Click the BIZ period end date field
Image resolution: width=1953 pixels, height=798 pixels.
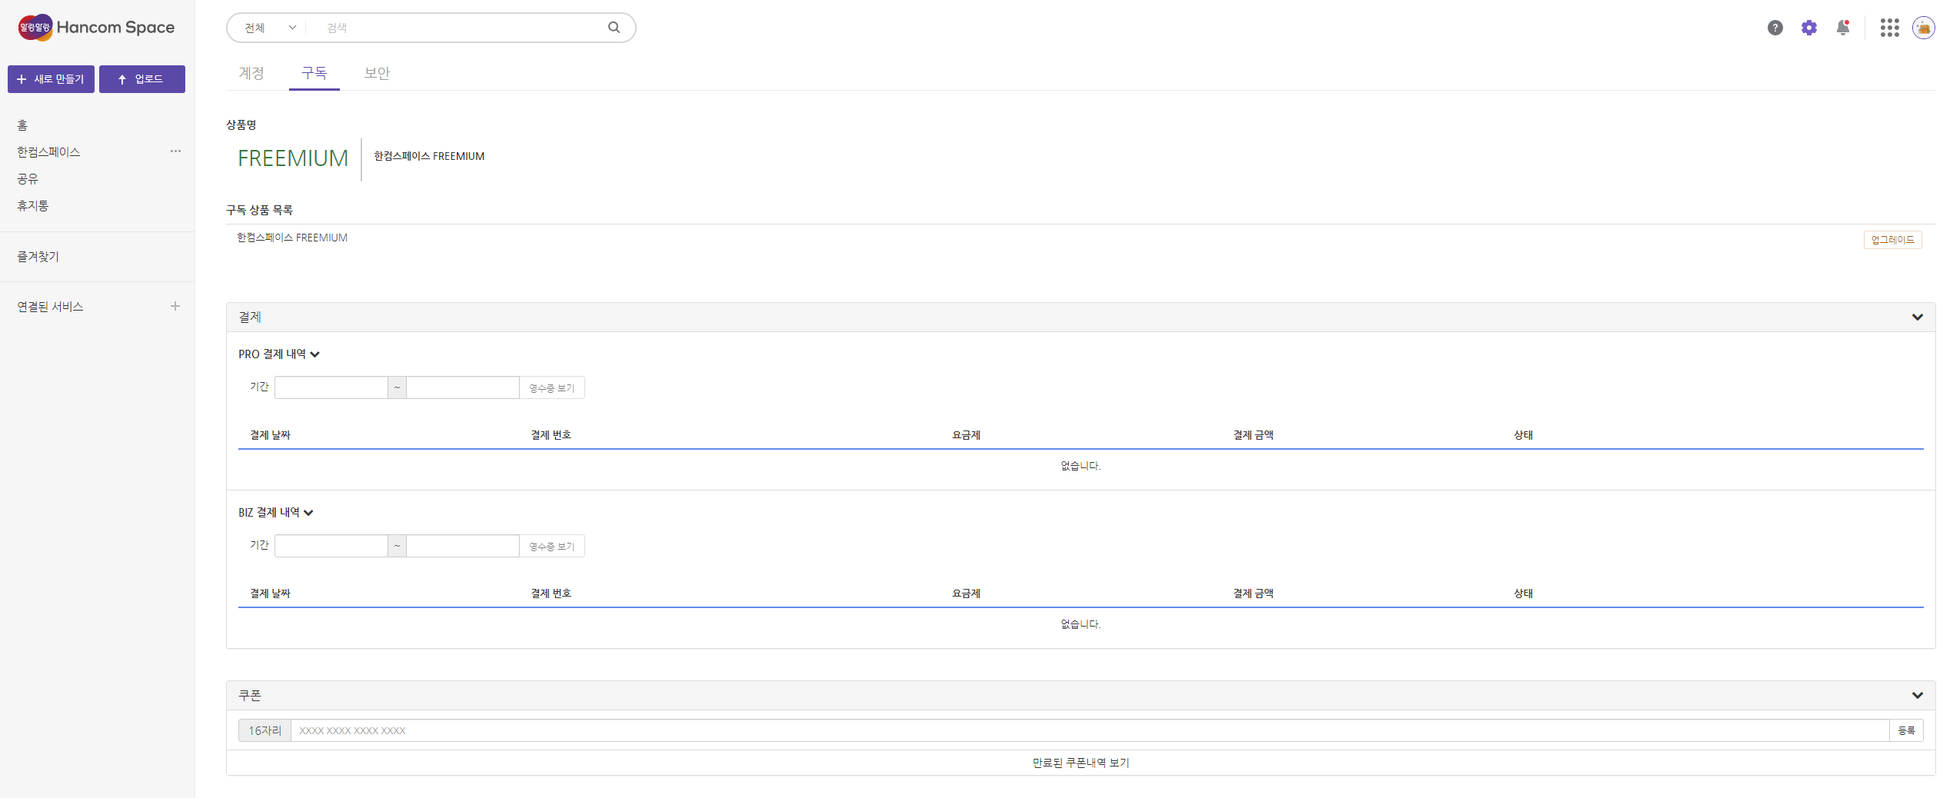pos(463,546)
